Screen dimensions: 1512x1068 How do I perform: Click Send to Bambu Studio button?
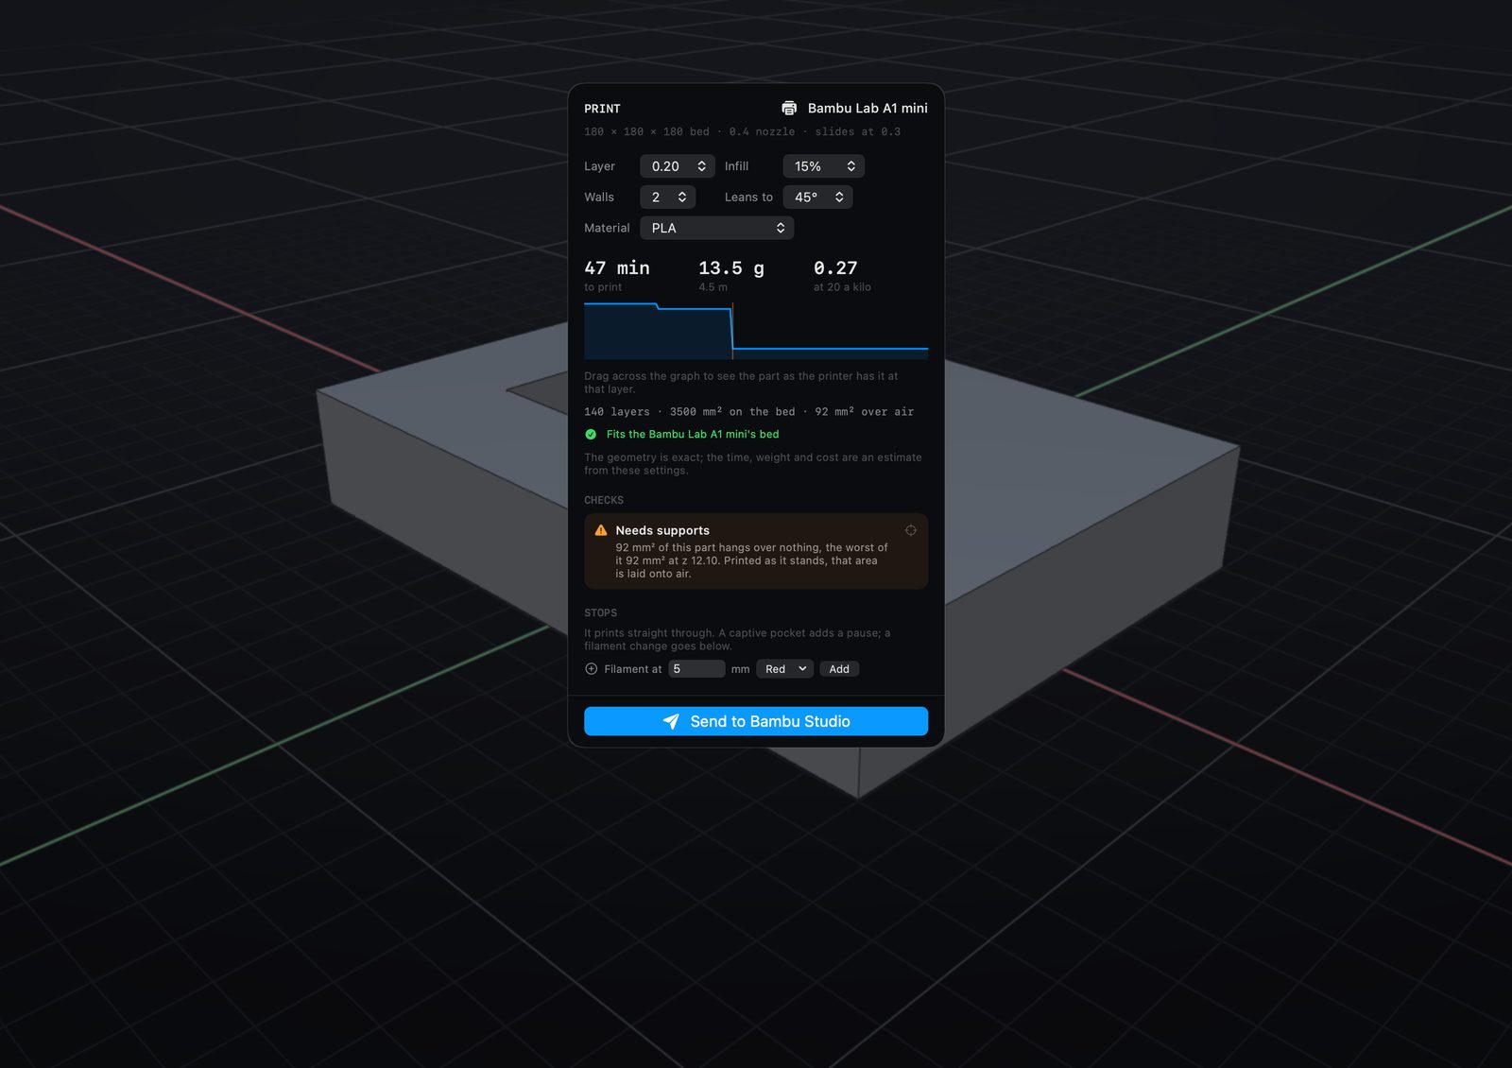click(756, 721)
